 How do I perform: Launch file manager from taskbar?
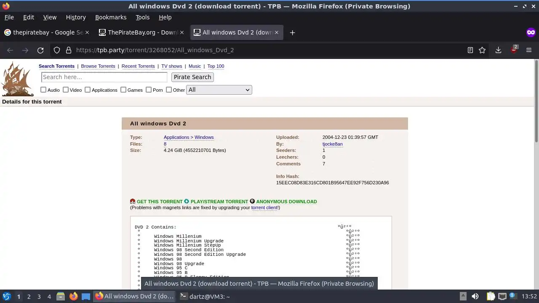(60, 296)
